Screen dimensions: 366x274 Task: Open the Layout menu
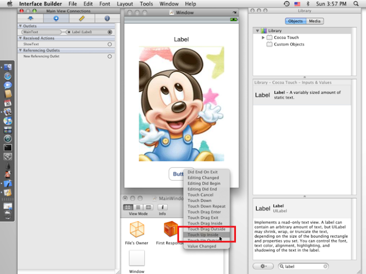click(125, 4)
